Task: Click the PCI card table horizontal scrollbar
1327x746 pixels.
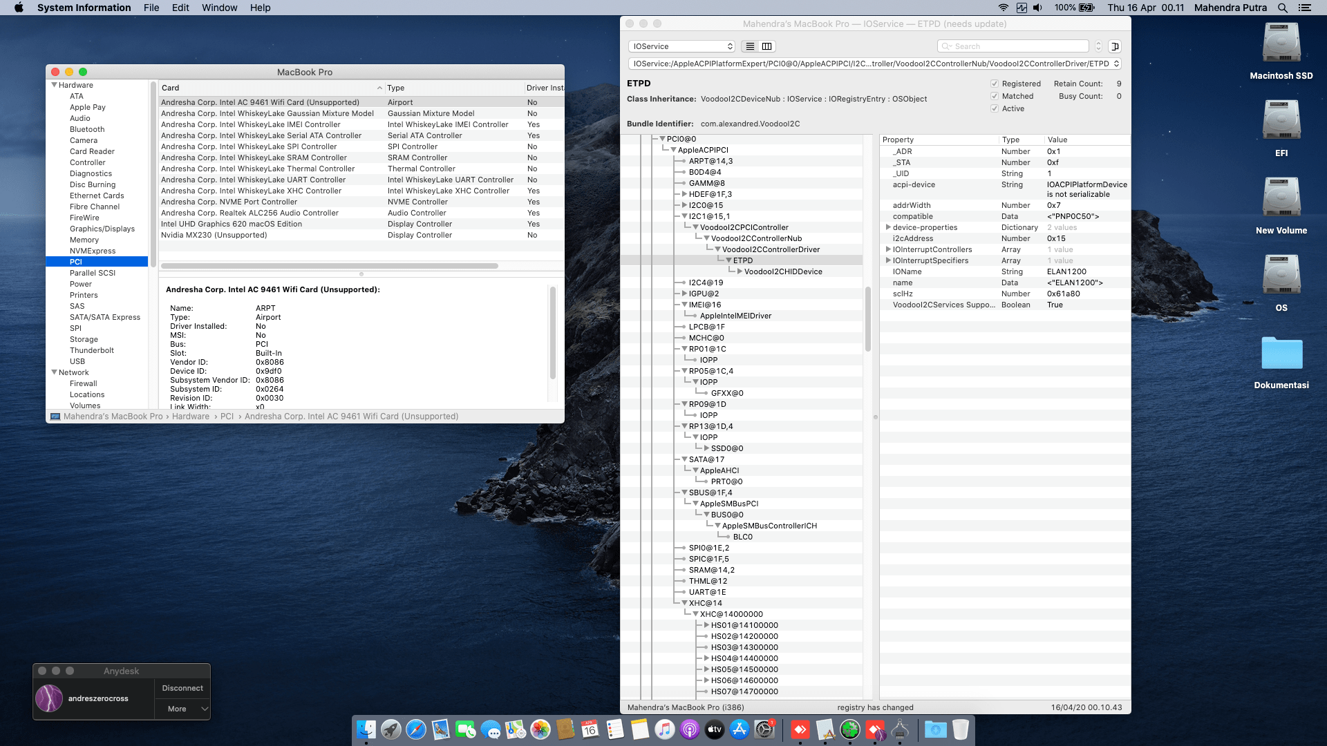Action: pyautogui.click(x=329, y=266)
